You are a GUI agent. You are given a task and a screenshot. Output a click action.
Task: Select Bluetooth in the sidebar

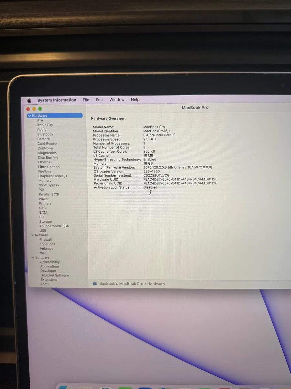45,134
